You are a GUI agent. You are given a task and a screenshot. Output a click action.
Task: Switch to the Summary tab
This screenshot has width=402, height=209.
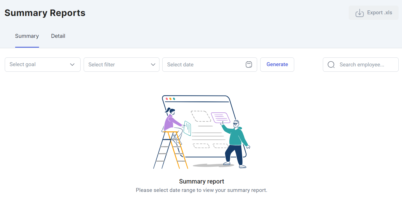27,36
